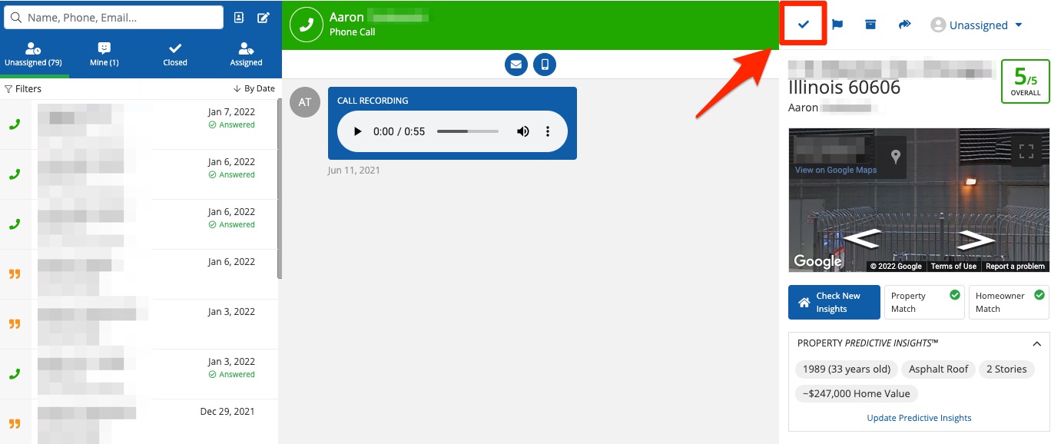Open the Unassigned assignee dropdown
The width and height of the screenshot is (1051, 444).
[x=976, y=25]
